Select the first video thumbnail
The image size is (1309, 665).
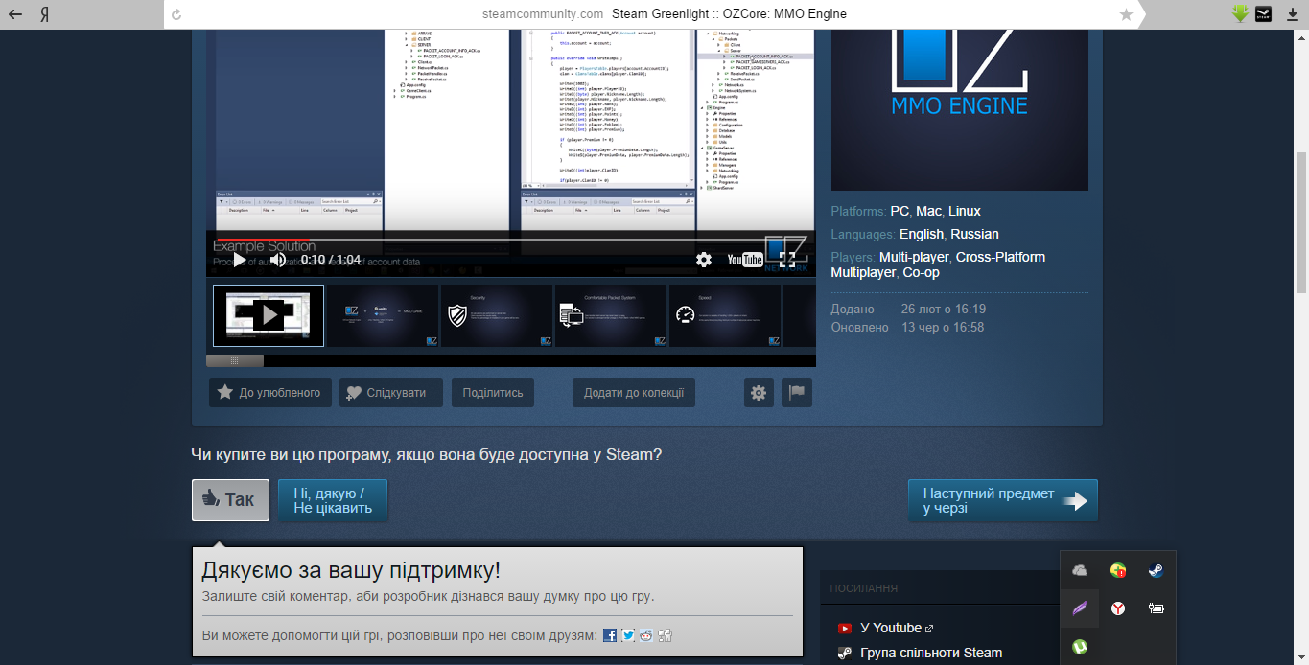(269, 315)
